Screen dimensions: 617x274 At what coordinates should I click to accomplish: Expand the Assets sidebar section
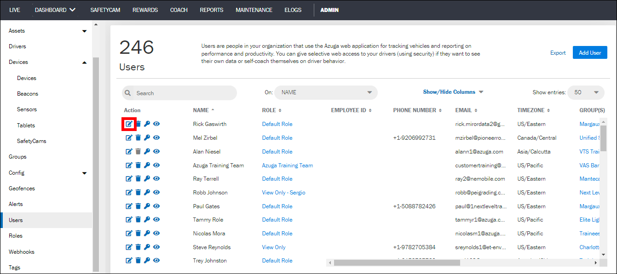click(84, 31)
